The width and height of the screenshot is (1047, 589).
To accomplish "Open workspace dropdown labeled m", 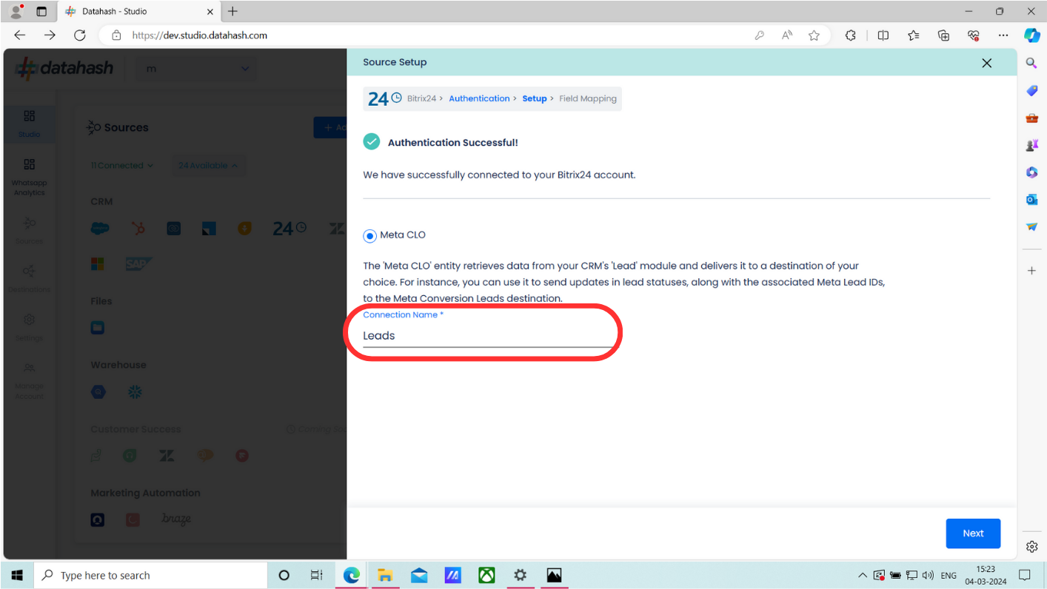I will [196, 69].
